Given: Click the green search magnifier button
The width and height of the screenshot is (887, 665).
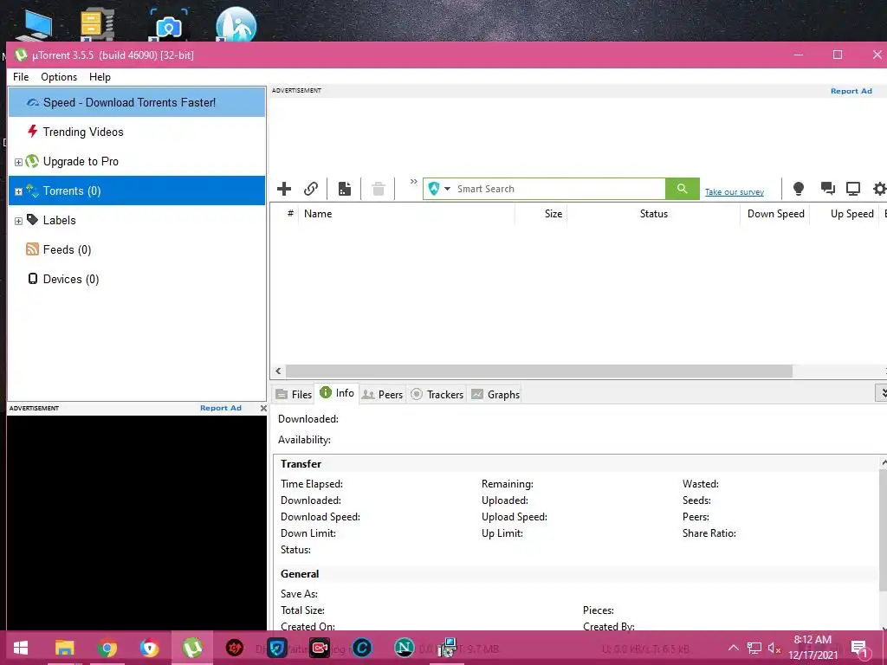Looking at the screenshot, I should tap(683, 189).
